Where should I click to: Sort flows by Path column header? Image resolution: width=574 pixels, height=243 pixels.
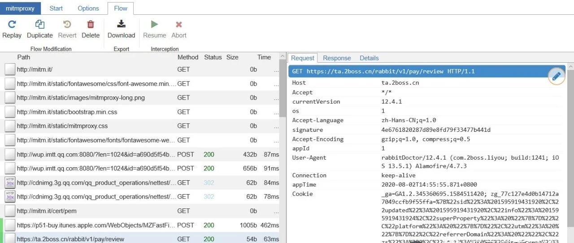[x=24, y=57]
